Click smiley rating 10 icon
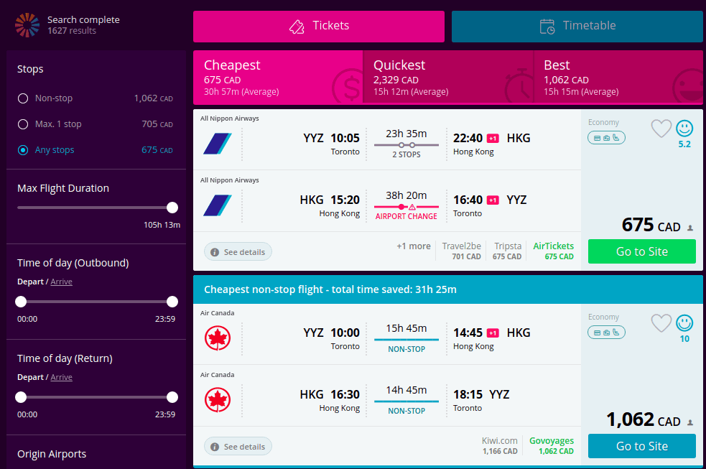 [684, 323]
